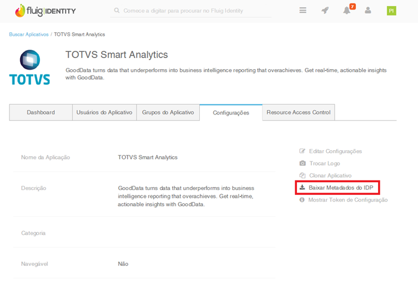Click the copy icon by Clonar Aplicativo
Viewport: 418px width, 286px height.
(302, 175)
